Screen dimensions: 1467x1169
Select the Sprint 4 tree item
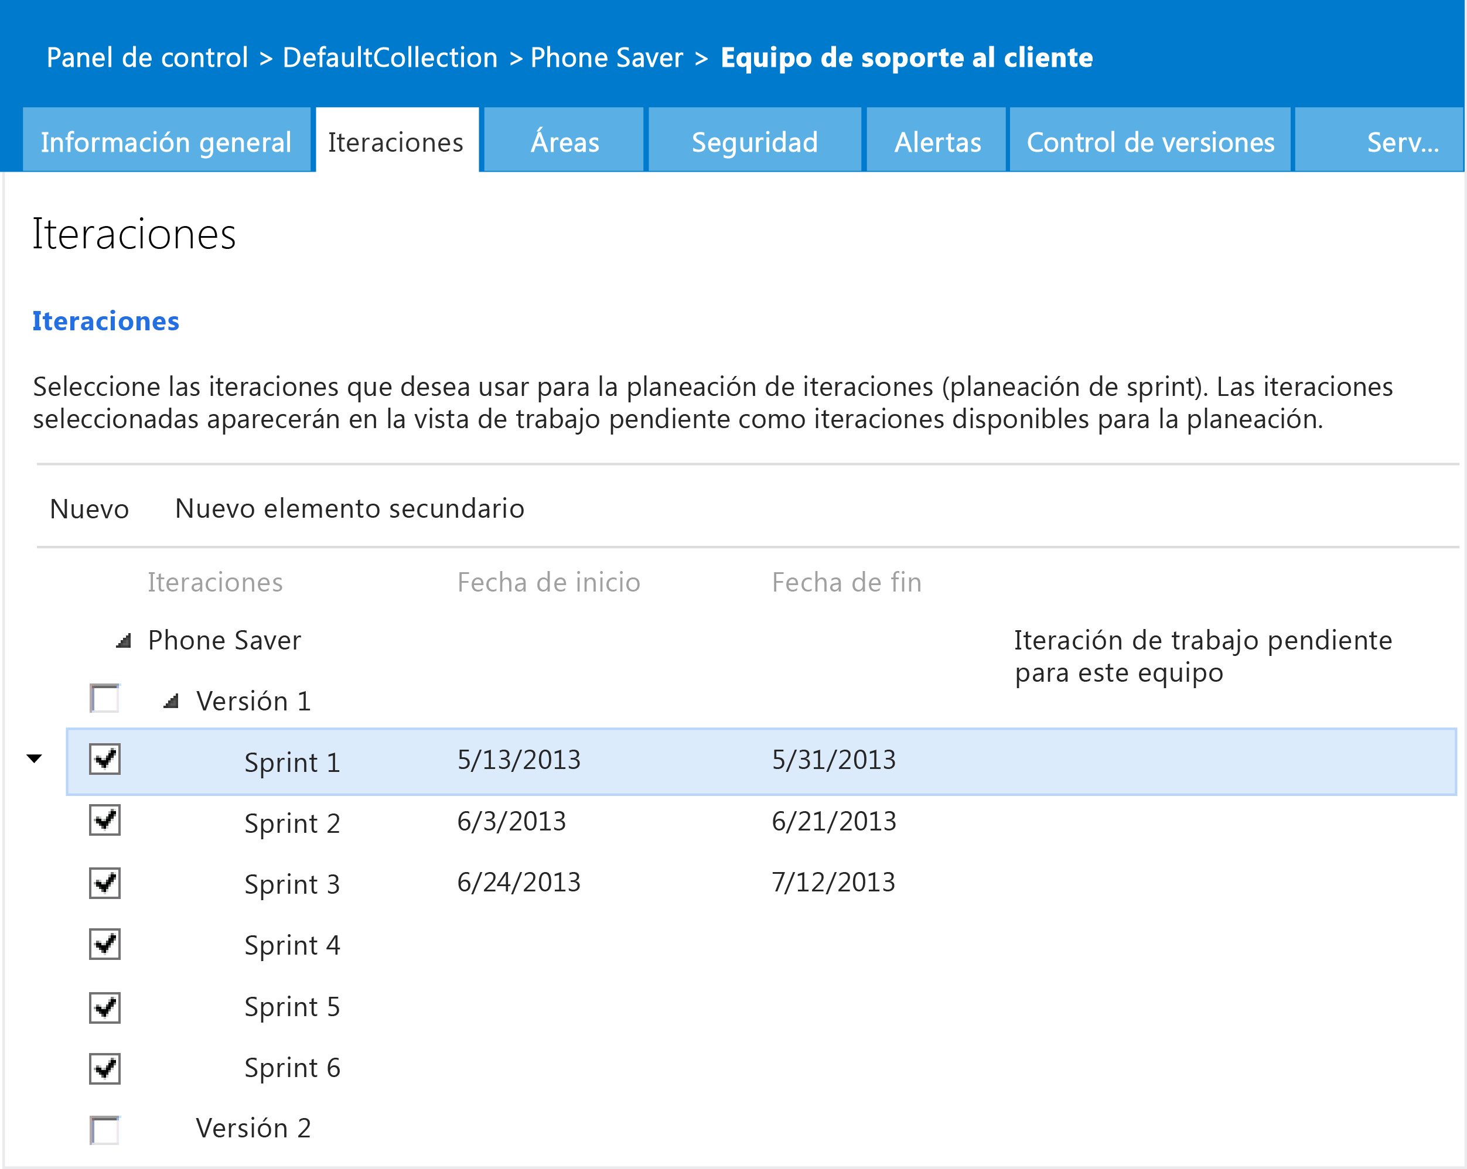[292, 945]
